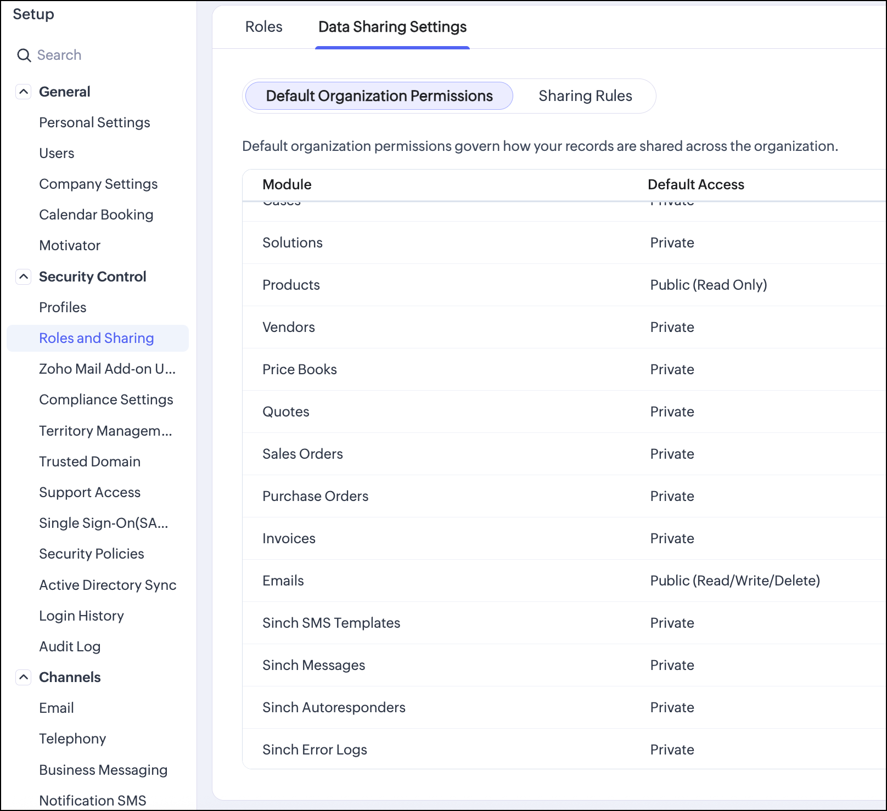Screen dimensions: 887x811
Task: Collapse the General section chevron
Action: (23, 92)
